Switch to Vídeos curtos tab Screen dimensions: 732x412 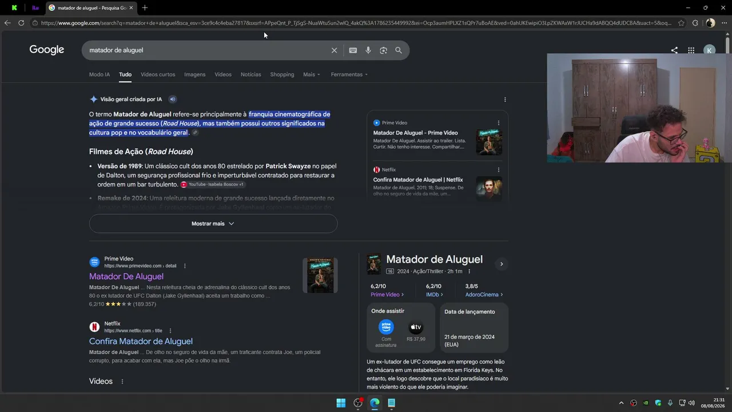coord(158,74)
